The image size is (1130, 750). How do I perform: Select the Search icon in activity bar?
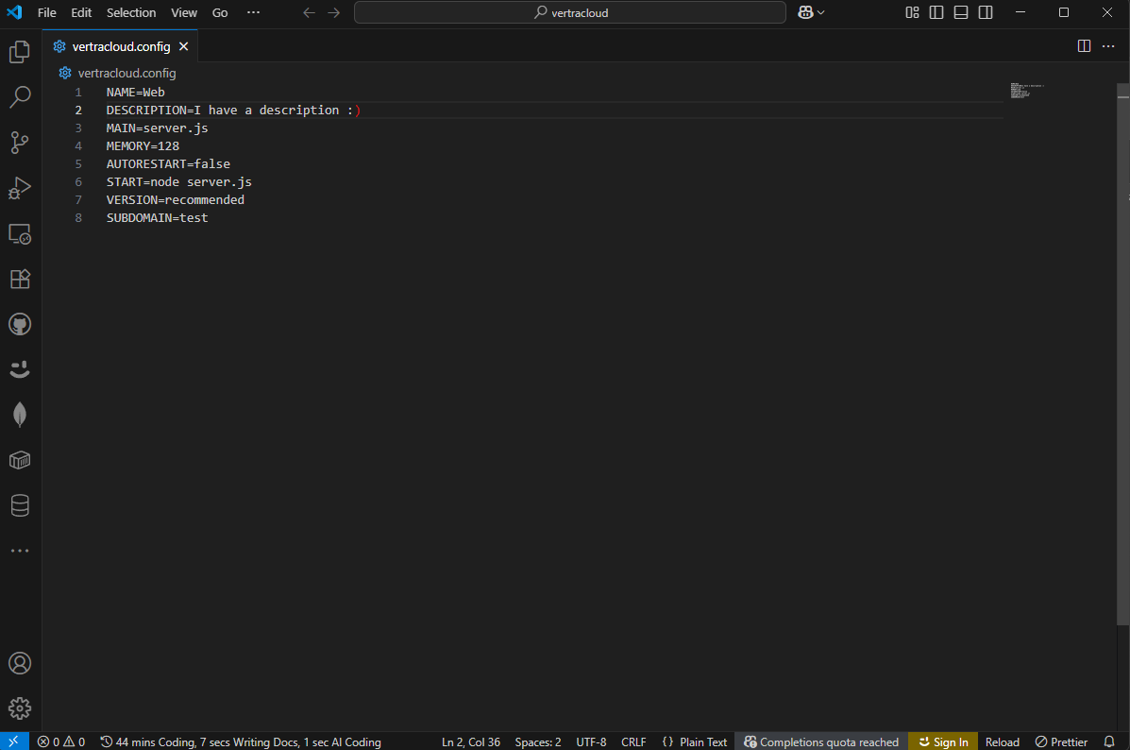pos(20,96)
